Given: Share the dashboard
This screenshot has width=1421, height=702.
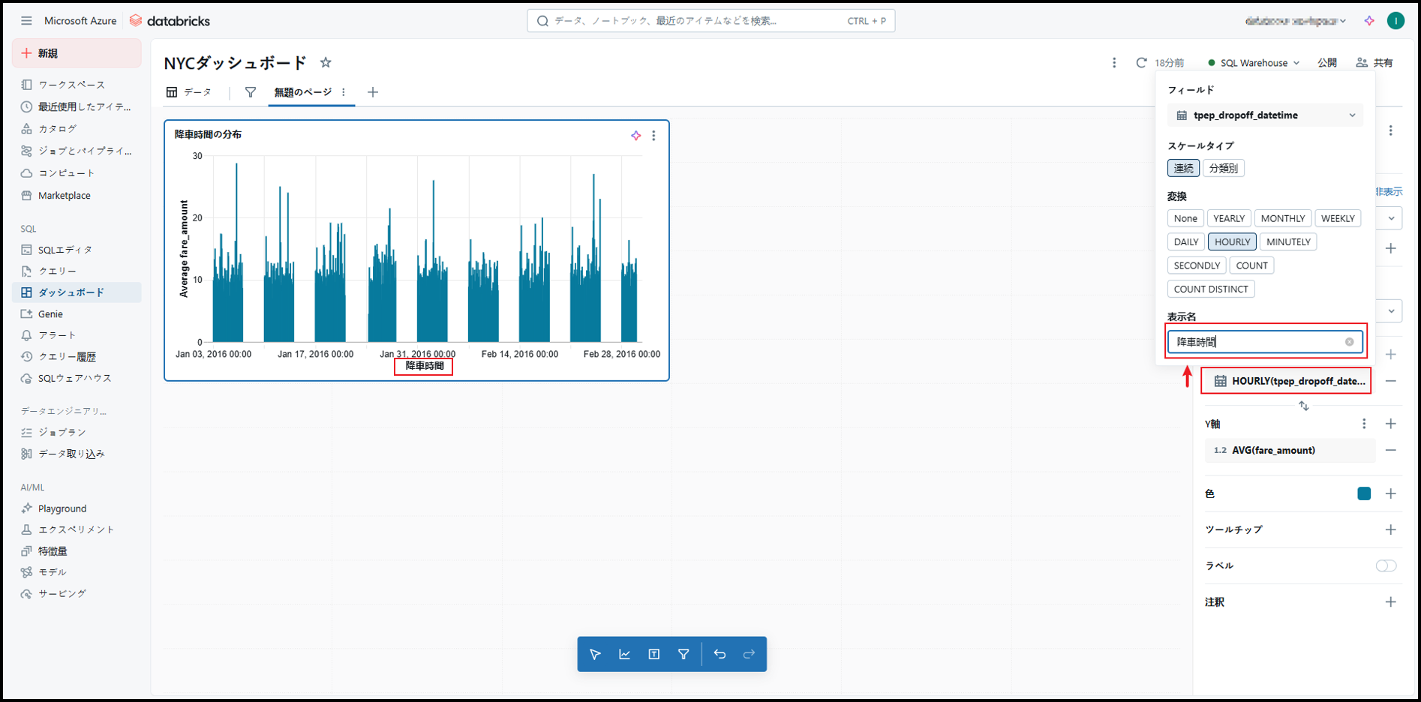Looking at the screenshot, I should point(1375,63).
